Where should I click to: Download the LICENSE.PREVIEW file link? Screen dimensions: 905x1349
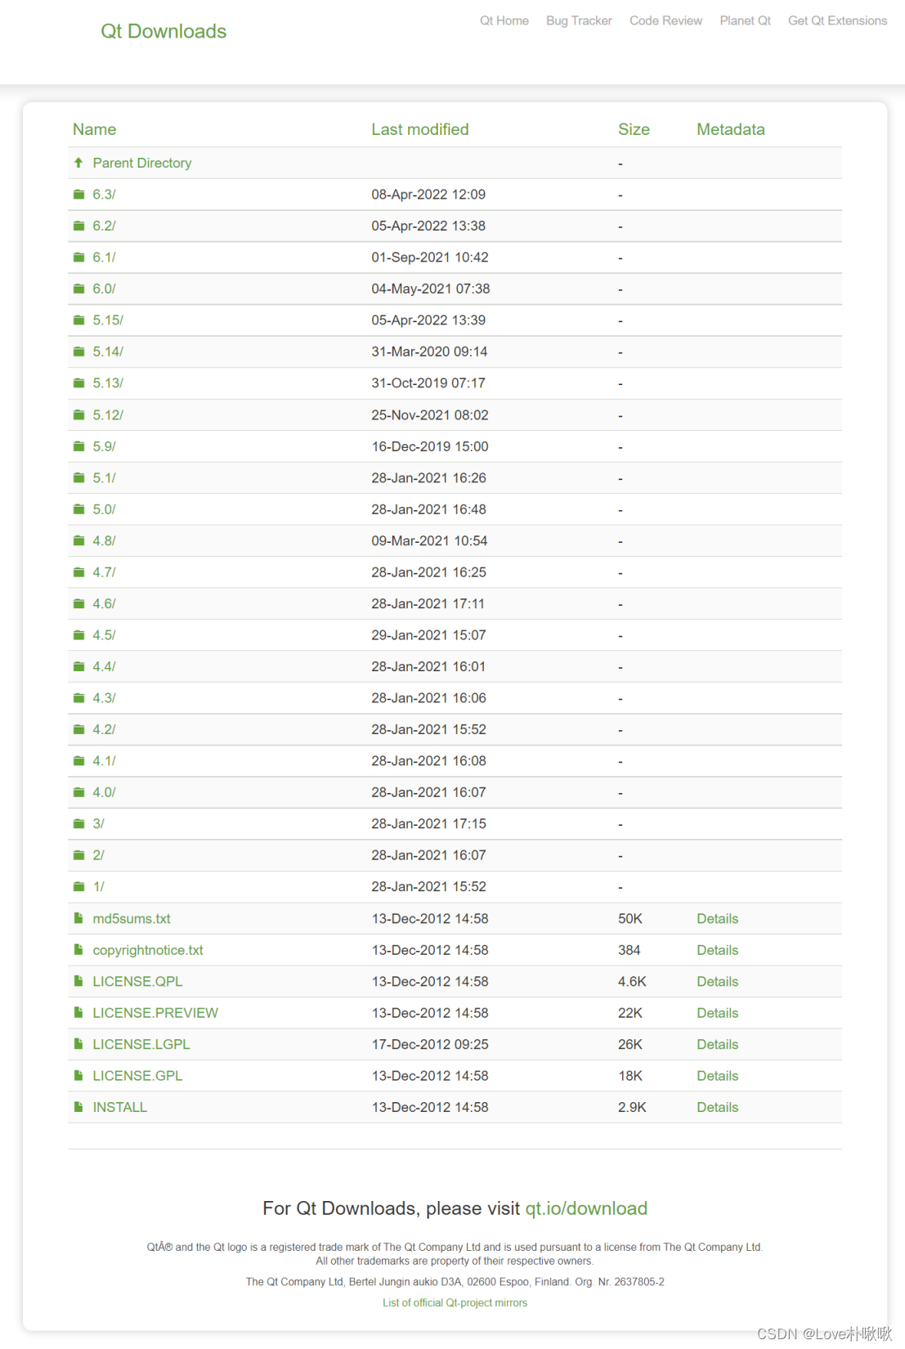[x=155, y=1013]
